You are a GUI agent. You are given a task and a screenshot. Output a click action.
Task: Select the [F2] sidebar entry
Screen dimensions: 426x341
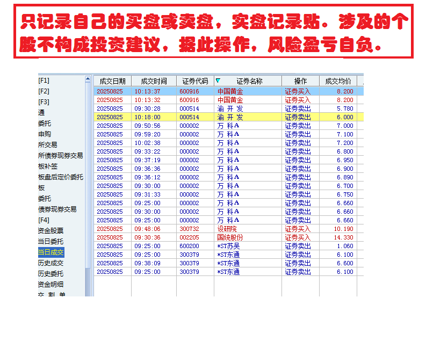44,91
